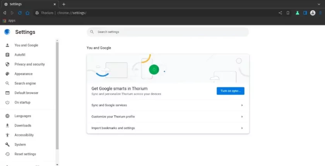Click the Languages globe icon
Image resolution: width=325 pixels, height=166 pixels.
coord(7,116)
